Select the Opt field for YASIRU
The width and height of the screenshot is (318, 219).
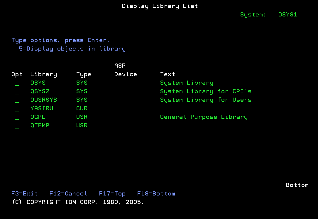point(17,108)
